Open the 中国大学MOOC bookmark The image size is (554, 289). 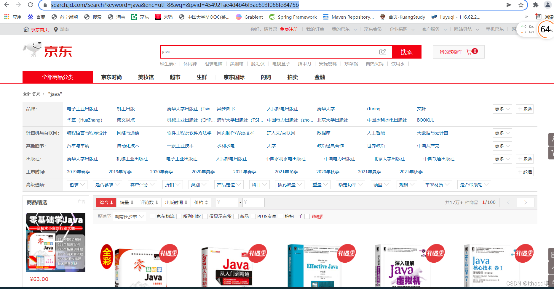204,17
